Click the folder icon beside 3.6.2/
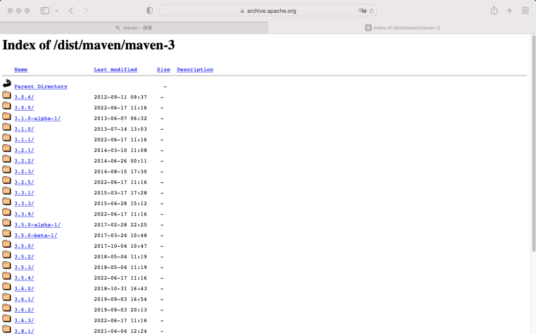Viewport: 536px width, 334px height. 6,308
